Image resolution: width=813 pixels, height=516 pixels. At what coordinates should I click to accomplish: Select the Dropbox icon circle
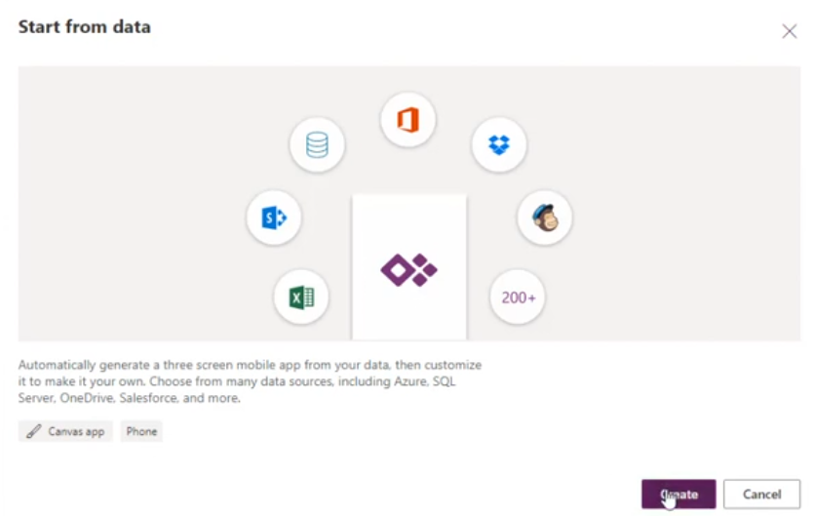click(x=499, y=144)
